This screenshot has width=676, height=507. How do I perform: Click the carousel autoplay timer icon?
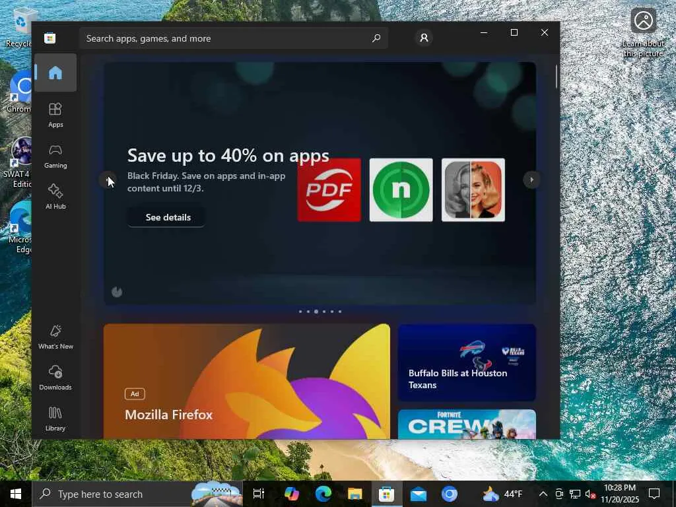117,292
